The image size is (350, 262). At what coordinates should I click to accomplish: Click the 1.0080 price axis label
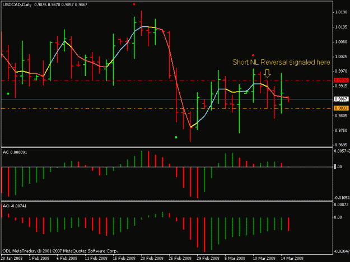pos(341,42)
